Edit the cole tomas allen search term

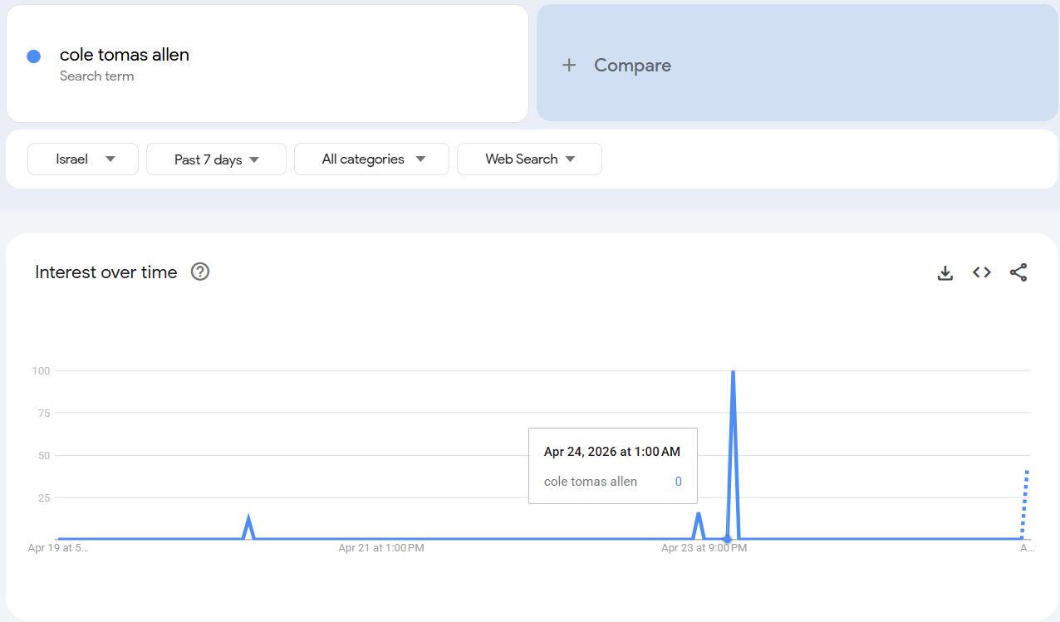tap(267, 63)
